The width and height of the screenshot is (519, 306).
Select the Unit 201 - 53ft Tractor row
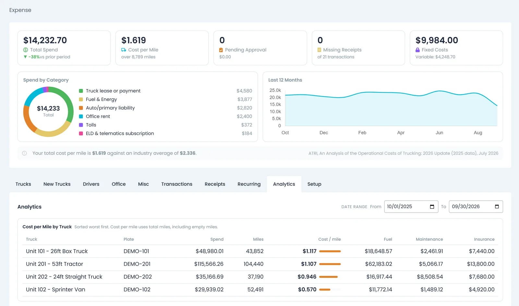pyautogui.click(x=260, y=264)
